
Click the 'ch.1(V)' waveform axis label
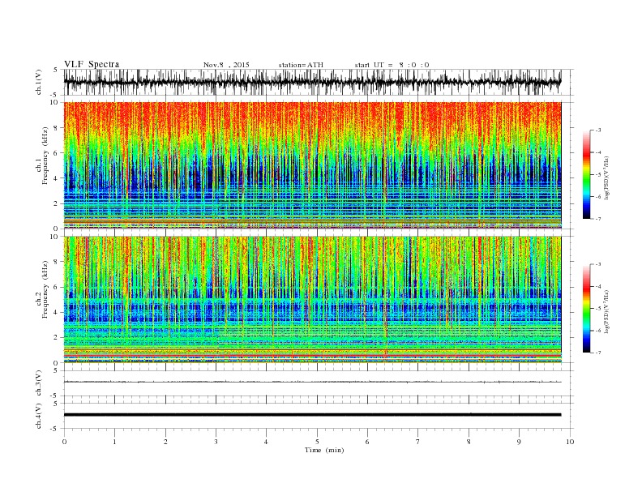coord(39,82)
